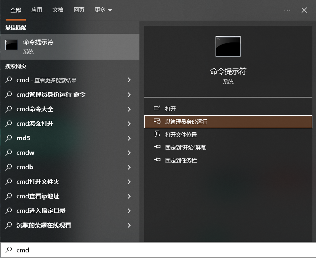This screenshot has height=258, width=316.
Task: Choose 固定到"开始"屏幕
Action: pyautogui.click(x=228, y=148)
